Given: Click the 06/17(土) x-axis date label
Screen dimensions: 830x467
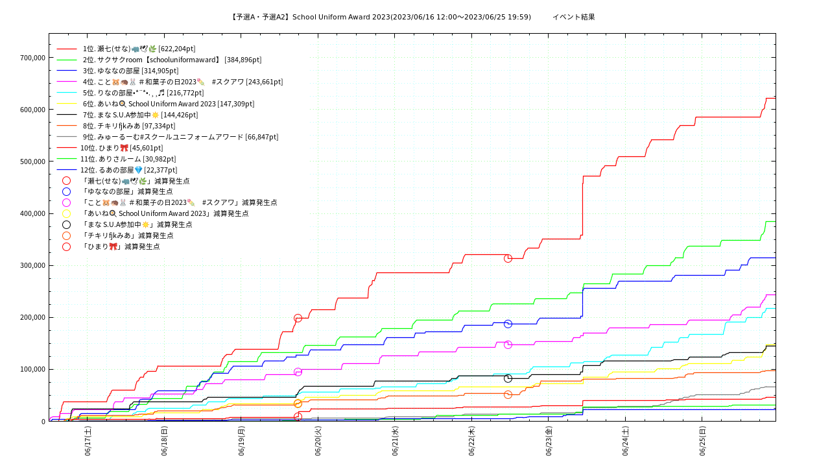Looking at the screenshot, I should click(88, 441).
